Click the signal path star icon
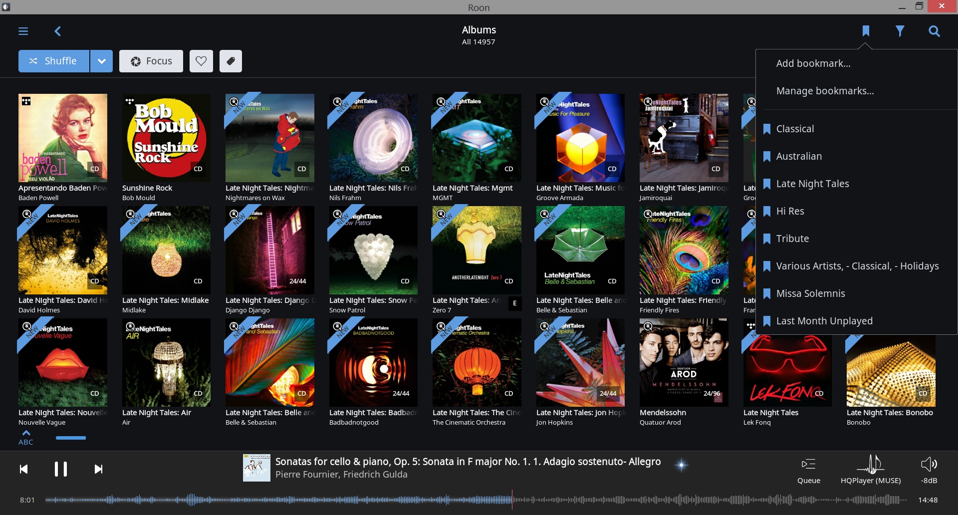 click(x=681, y=465)
